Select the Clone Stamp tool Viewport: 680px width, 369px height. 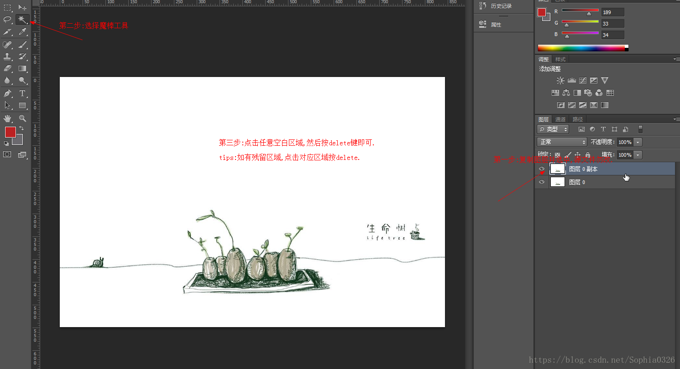7,56
